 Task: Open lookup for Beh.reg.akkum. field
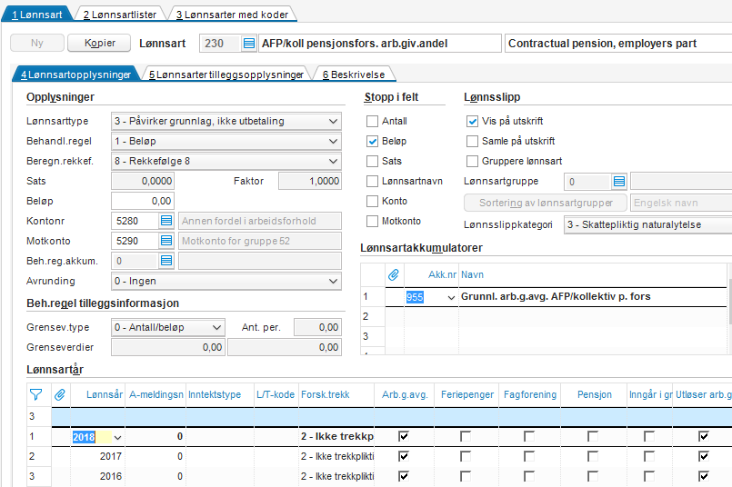pos(166,261)
